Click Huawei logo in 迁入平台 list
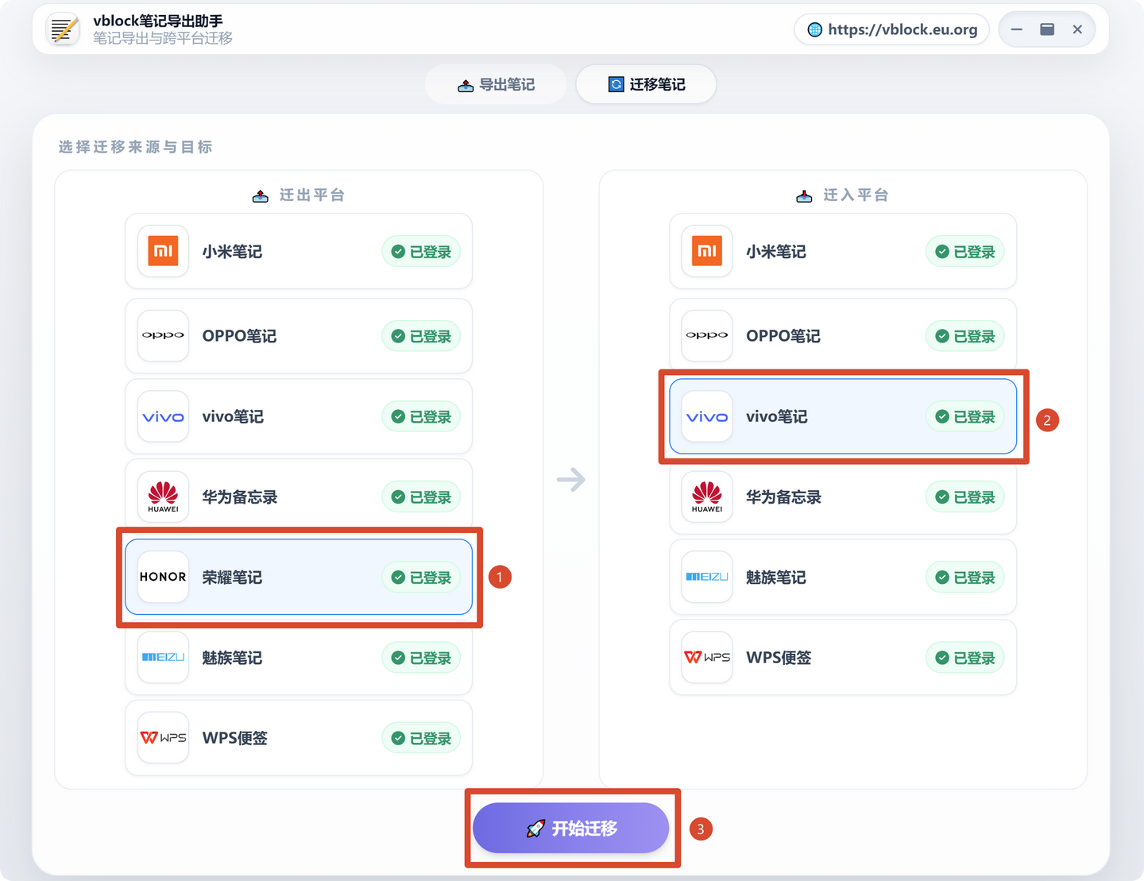The height and width of the screenshot is (881, 1144). (707, 497)
